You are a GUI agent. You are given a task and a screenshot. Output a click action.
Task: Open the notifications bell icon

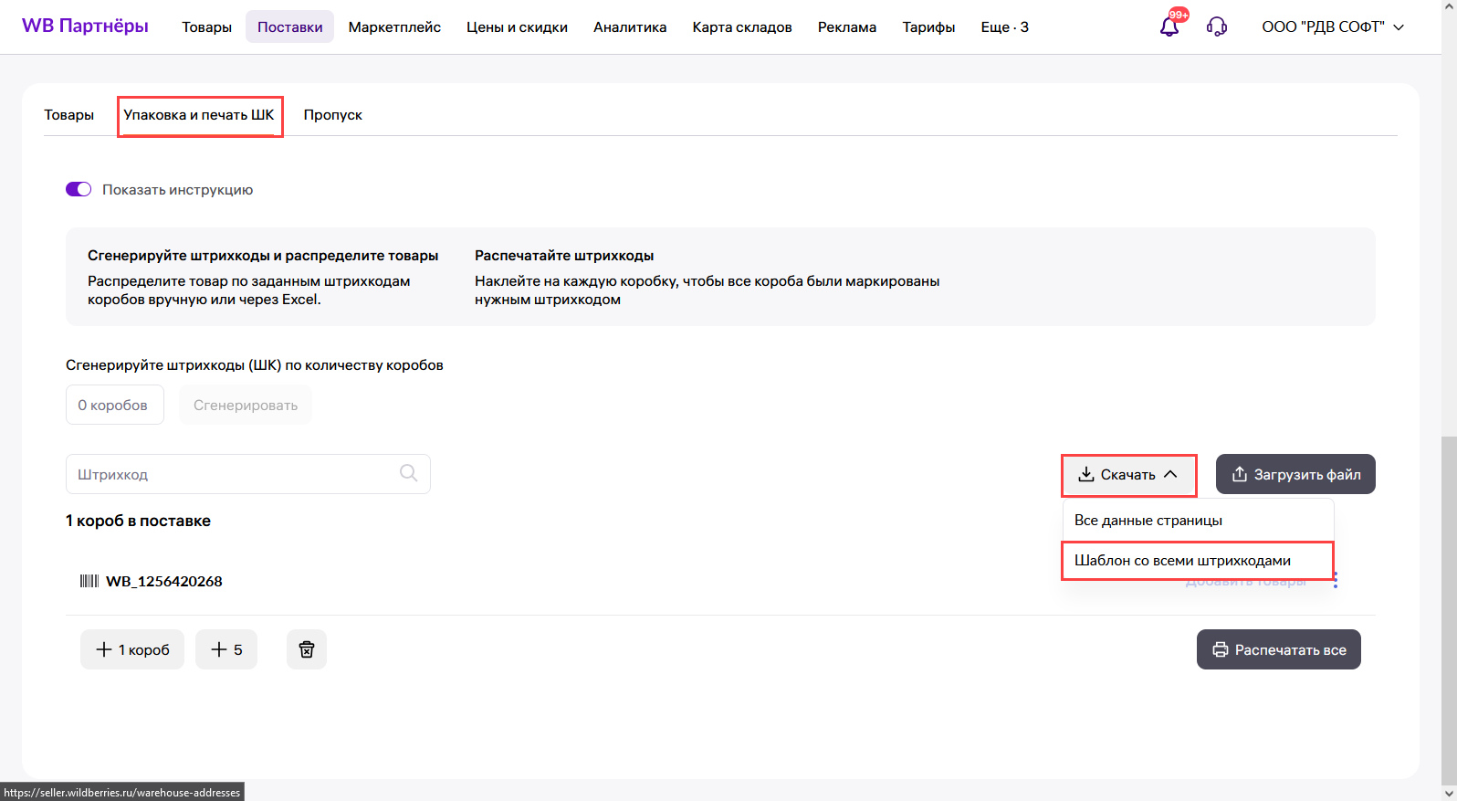tap(1169, 26)
